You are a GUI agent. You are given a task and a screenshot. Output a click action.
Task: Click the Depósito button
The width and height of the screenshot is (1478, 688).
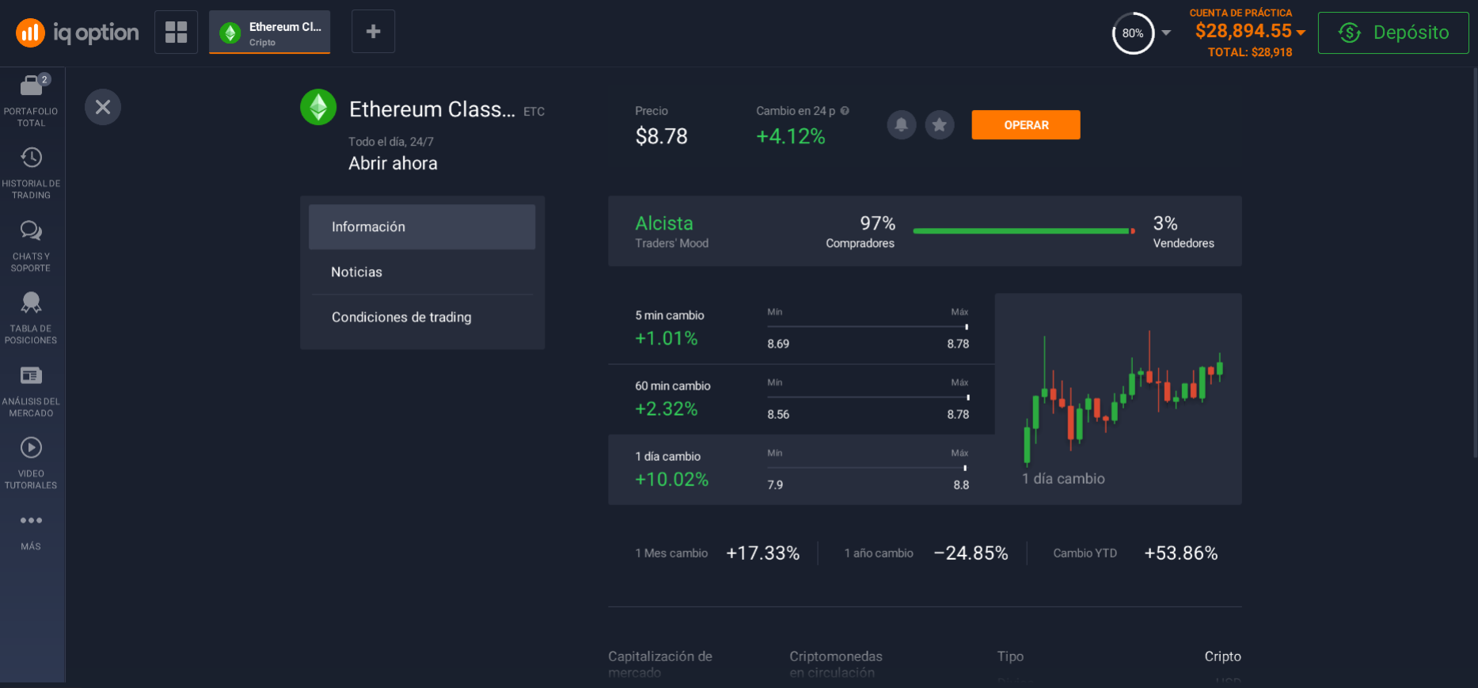click(1393, 32)
